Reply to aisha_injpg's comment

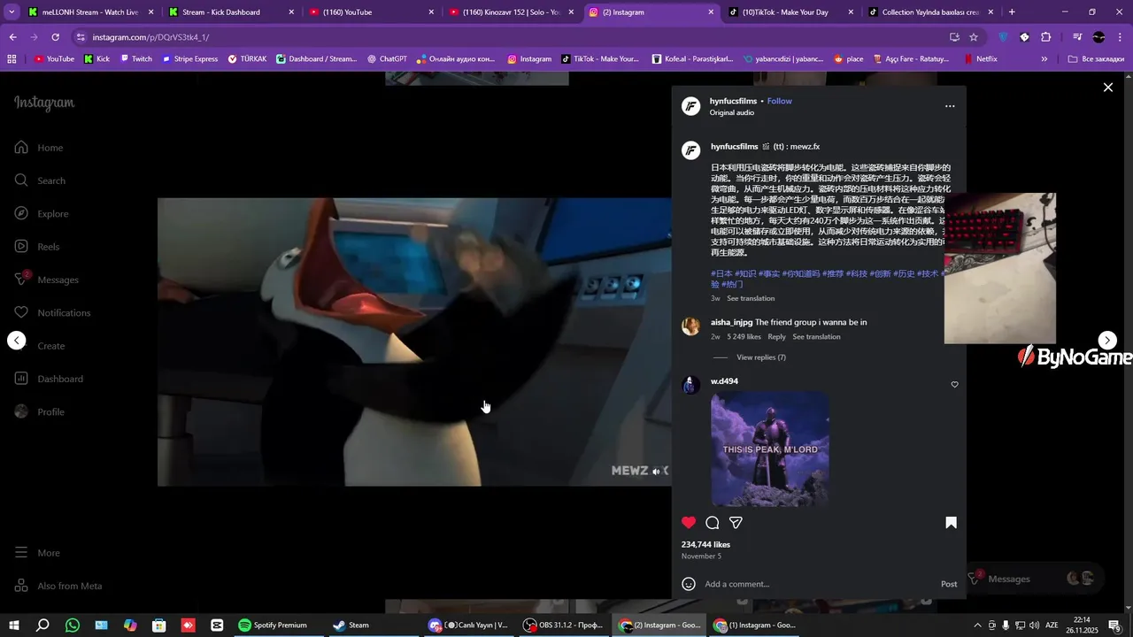(x=776, y=337)
